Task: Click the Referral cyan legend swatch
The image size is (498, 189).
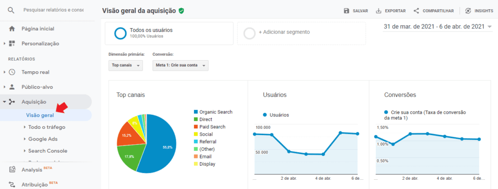Action: (196, 142)
